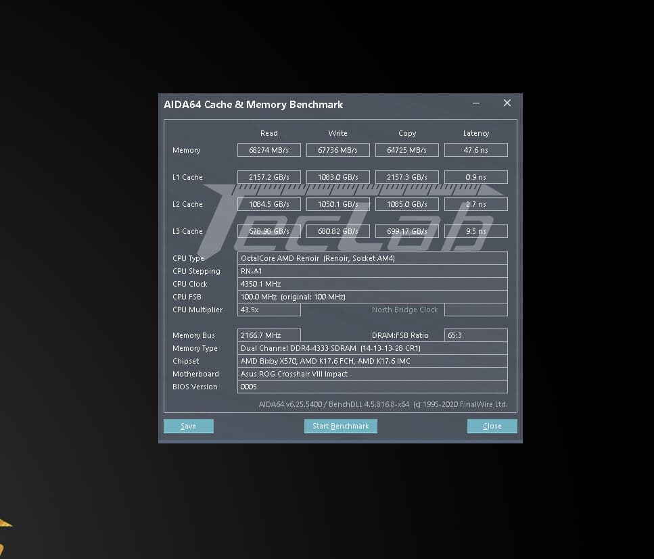Select the Memory Write value 67736 MB/s
Viewport: 654px width, 559px height.
point(338,150)
